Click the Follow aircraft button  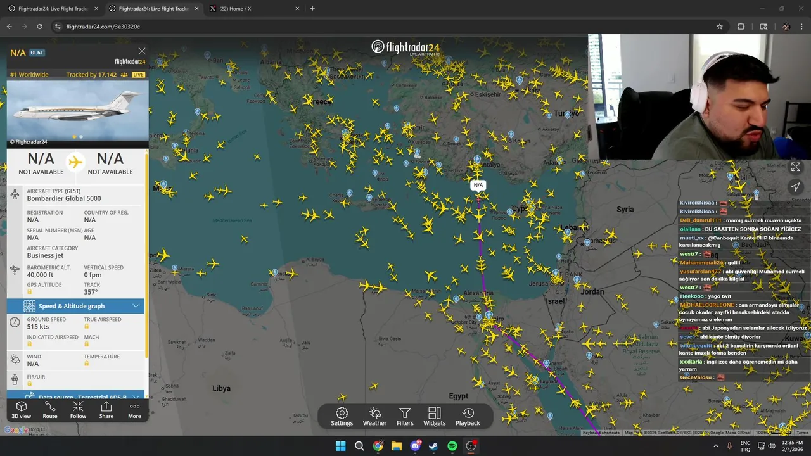pyautogui.click(x=78, y=410)
